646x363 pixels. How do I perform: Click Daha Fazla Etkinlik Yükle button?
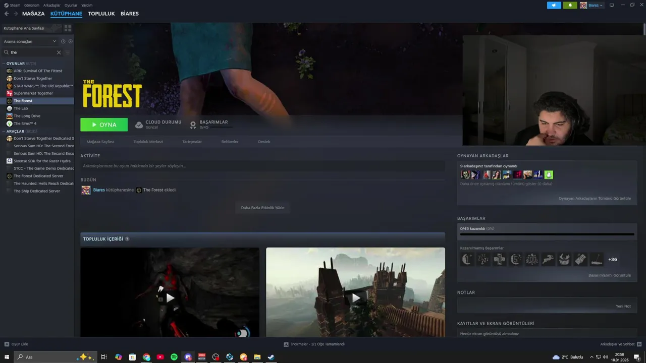[262, 208]
